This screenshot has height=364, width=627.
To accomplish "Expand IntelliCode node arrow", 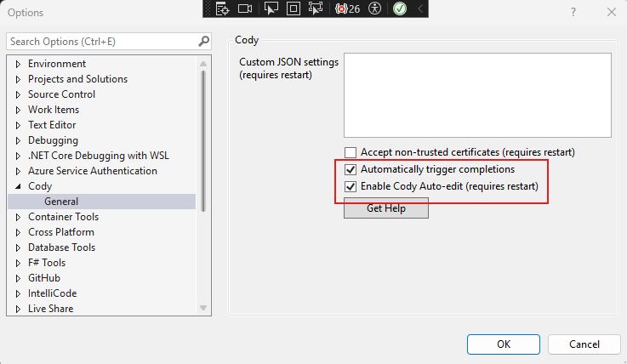I will (18, 293).
